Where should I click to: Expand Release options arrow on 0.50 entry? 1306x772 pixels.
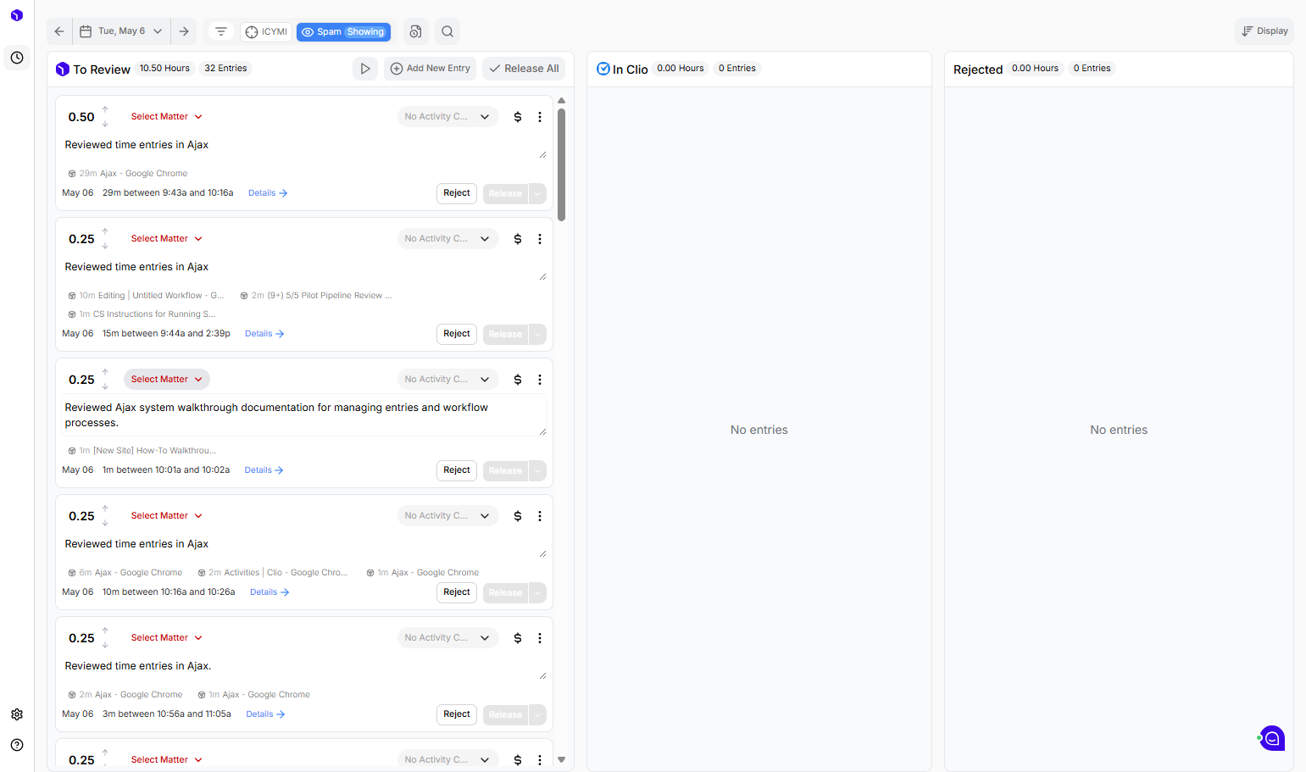click(x=538, y=194)
